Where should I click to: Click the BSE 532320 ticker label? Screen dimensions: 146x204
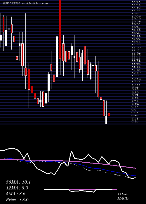click(x=12, y=3)
